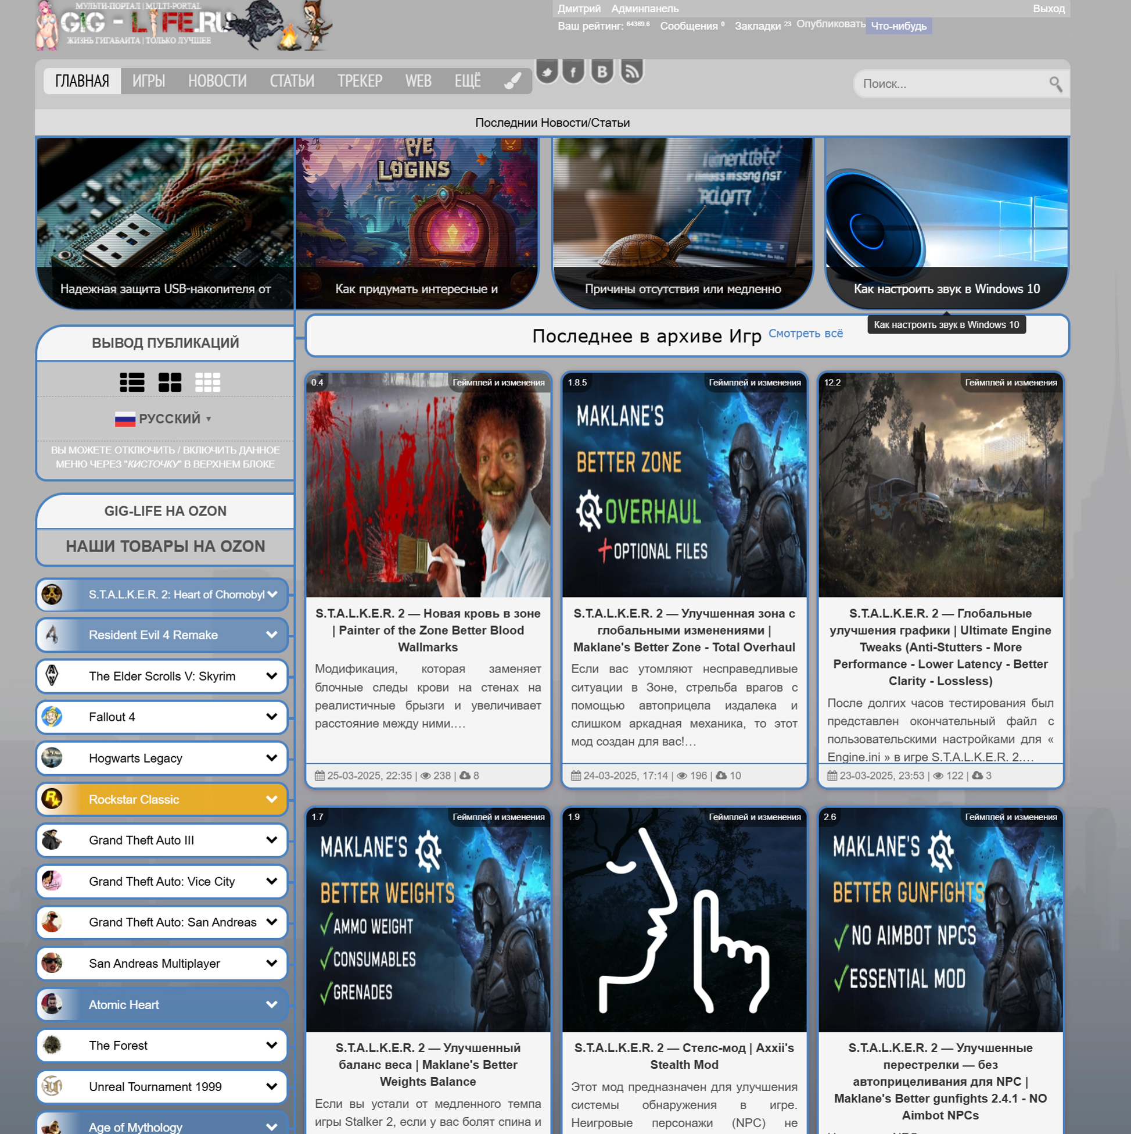1131x1134 pixels.
Task: Open the Better Weights Balance title link
Action: coord(428,1064)
